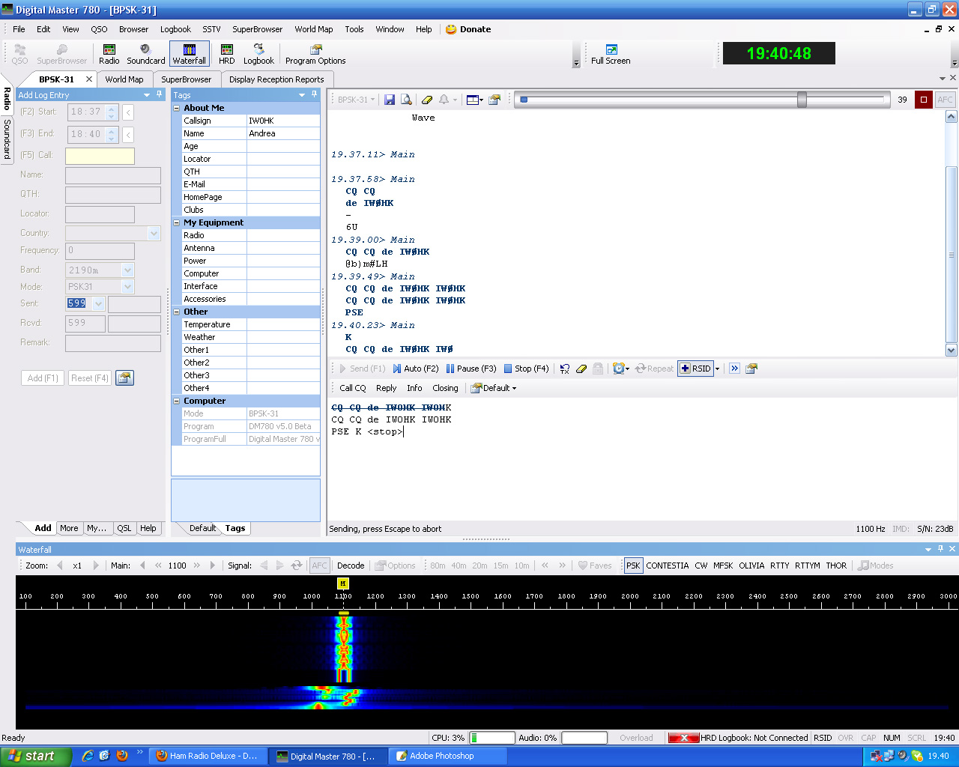Click the Windows start button

tap(36, 756)
